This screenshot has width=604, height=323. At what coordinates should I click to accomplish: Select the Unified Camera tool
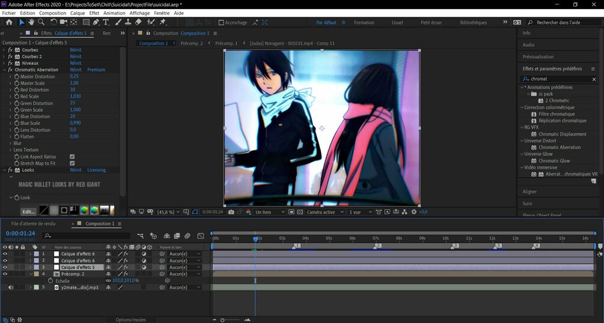point(64,22)
